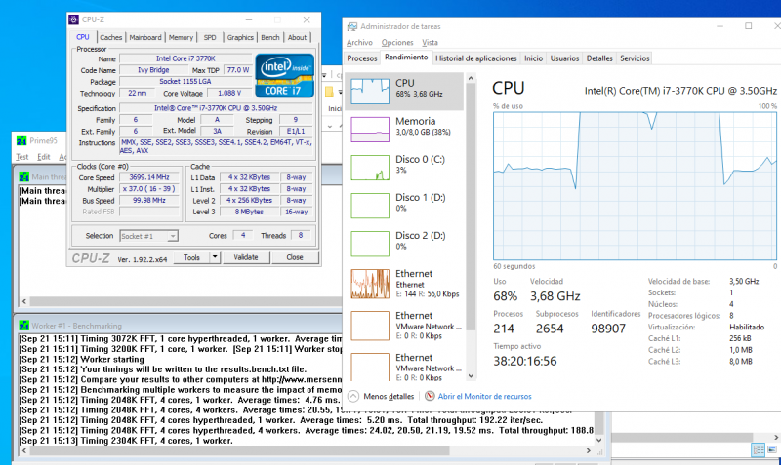Viewport: 781px width, 465px height.
Task: Open the Historial de aplicaciones tab
Action: (476, 58)
